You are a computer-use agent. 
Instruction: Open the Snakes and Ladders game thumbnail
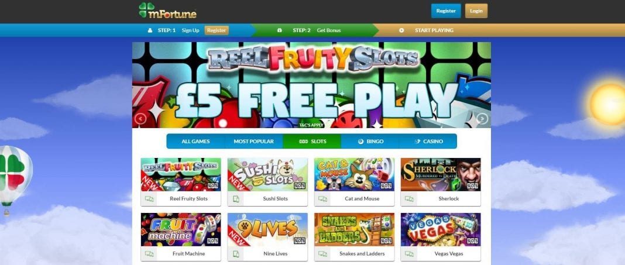pyautogui.click(x=354, y=229)
